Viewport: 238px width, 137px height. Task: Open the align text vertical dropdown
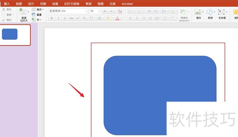point(174,18)
